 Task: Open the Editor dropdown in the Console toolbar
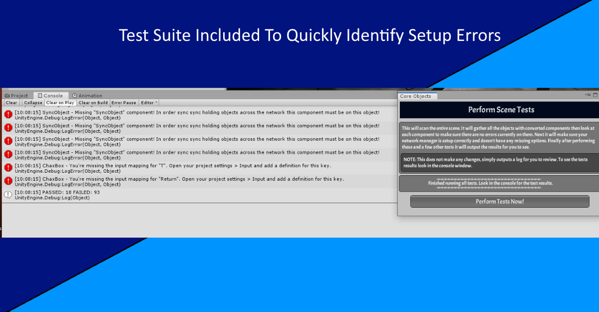pos(149,103)
